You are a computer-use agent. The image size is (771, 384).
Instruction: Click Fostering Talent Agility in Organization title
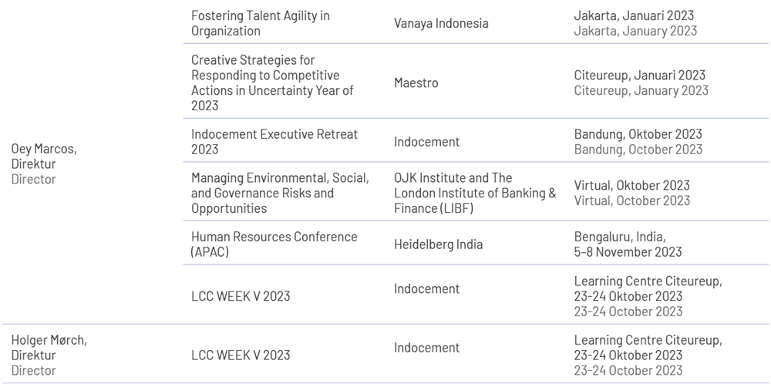(261, 23)
